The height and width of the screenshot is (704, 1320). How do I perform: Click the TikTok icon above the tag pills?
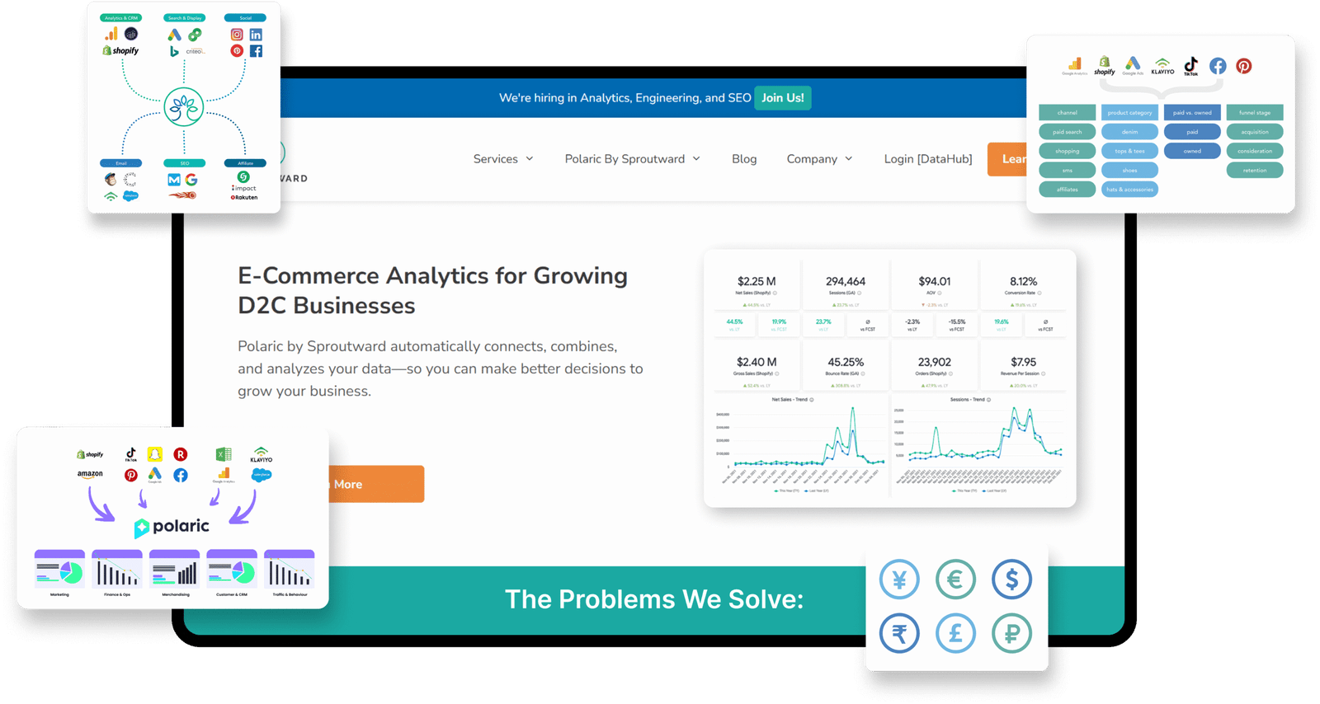pos(1190,66)
